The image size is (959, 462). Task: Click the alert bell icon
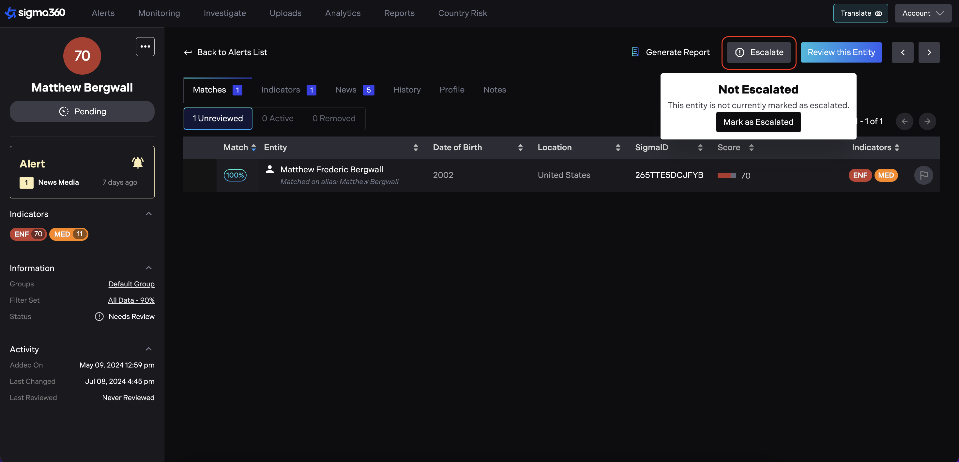coord(137,163)
